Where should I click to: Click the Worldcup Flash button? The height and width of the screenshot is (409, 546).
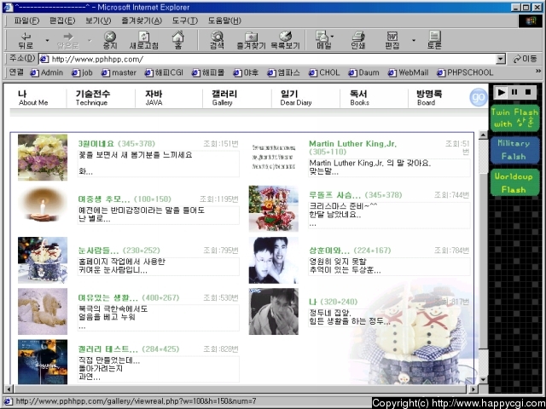(514, 182)
